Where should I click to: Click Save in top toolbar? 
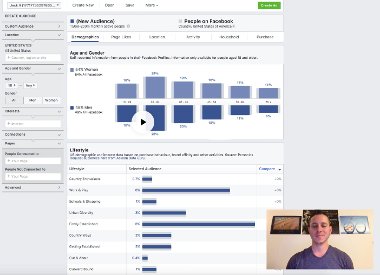click(130, 5)
